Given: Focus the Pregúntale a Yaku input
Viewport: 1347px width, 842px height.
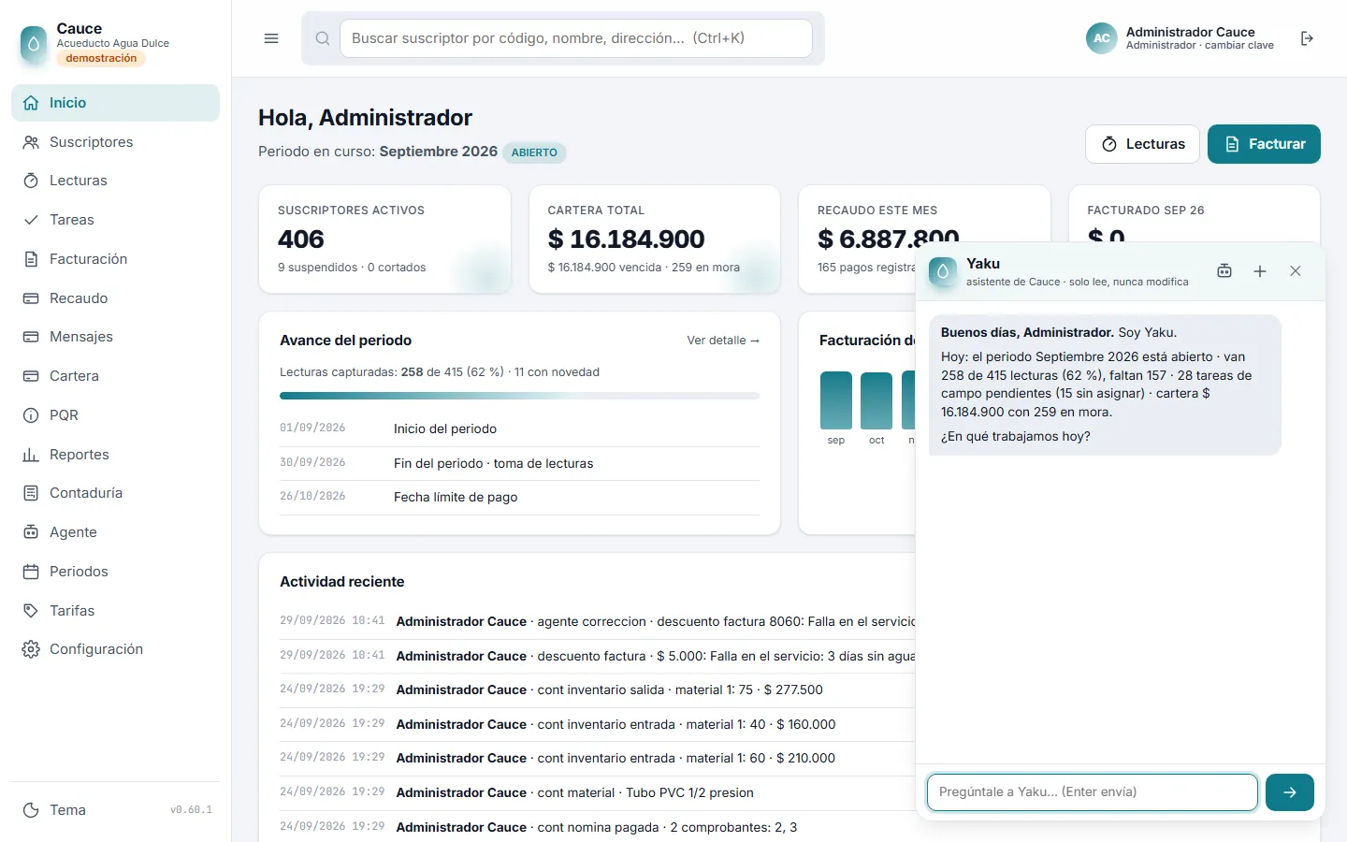Looking at the screenshot, I should (1093, 792).
